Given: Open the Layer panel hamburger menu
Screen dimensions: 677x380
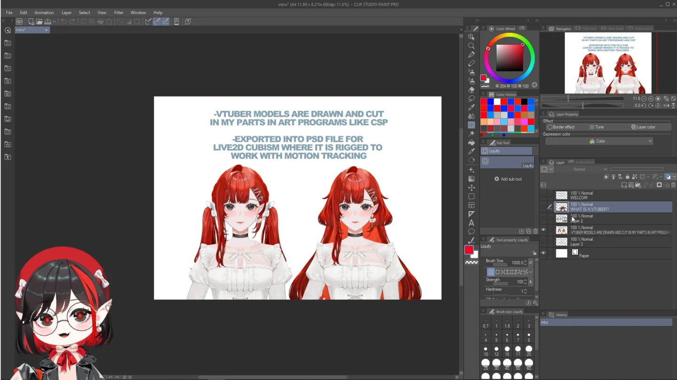Looking at the screenshot, I should coord(543,162).
